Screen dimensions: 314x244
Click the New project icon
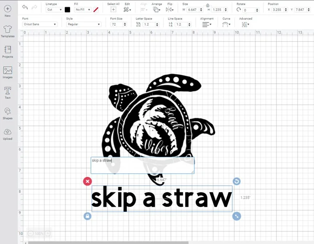coord(8,9)
